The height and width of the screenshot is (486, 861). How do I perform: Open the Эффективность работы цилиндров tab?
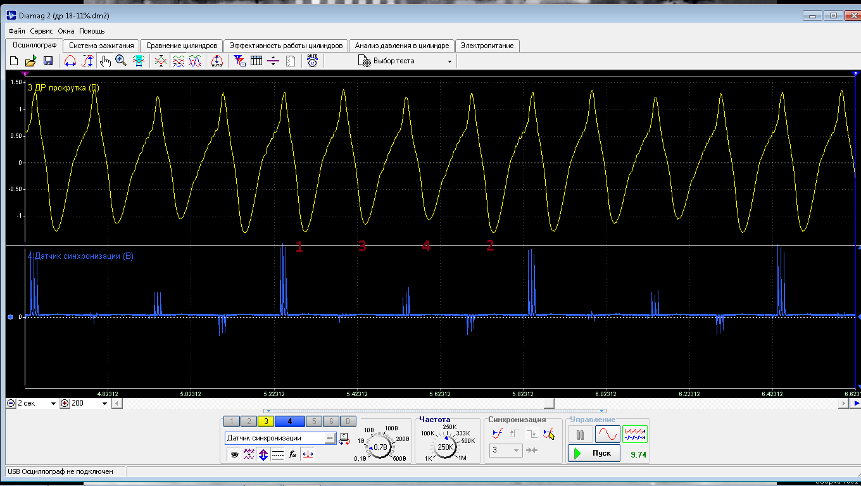coord(286,46)
